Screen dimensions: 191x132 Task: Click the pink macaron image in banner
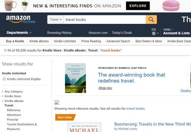[171, 6]
